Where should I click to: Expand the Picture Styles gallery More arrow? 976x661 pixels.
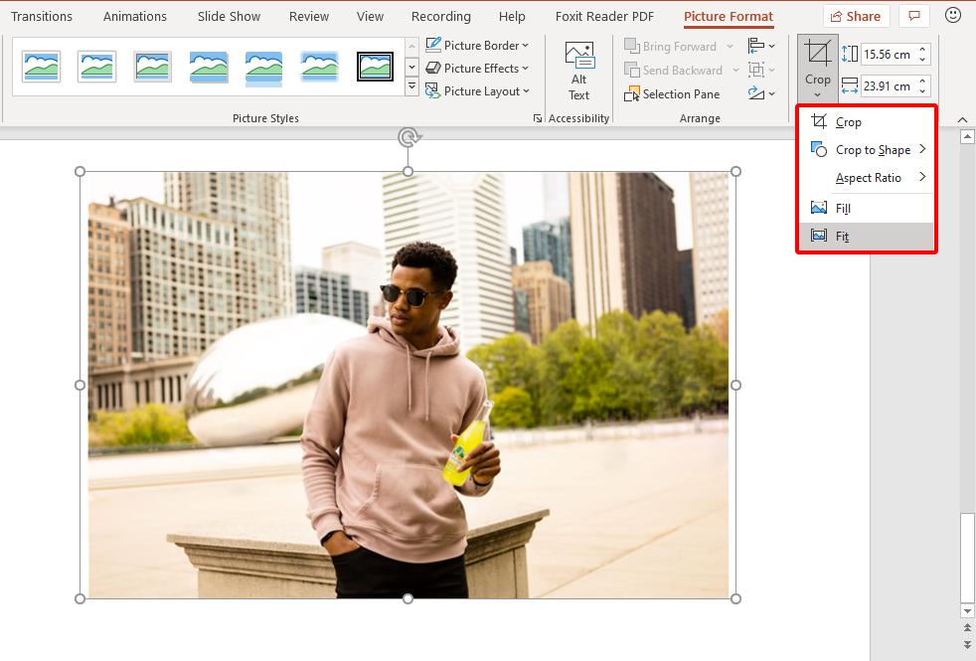(412, 88)
